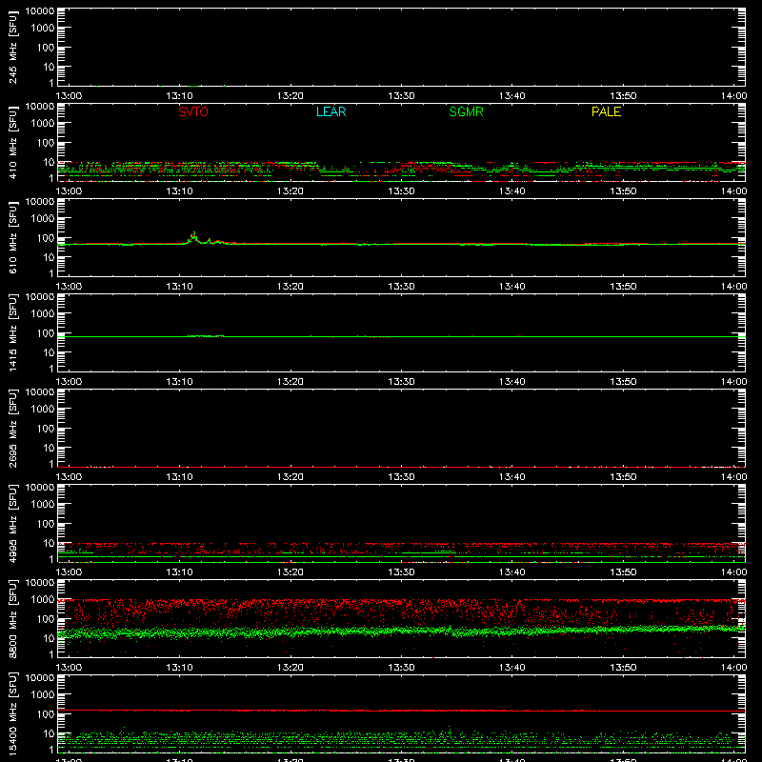Click the 13:10 time label under 8800 MHz panel
The image size is (762, 762).
click(x=179, y=668)
